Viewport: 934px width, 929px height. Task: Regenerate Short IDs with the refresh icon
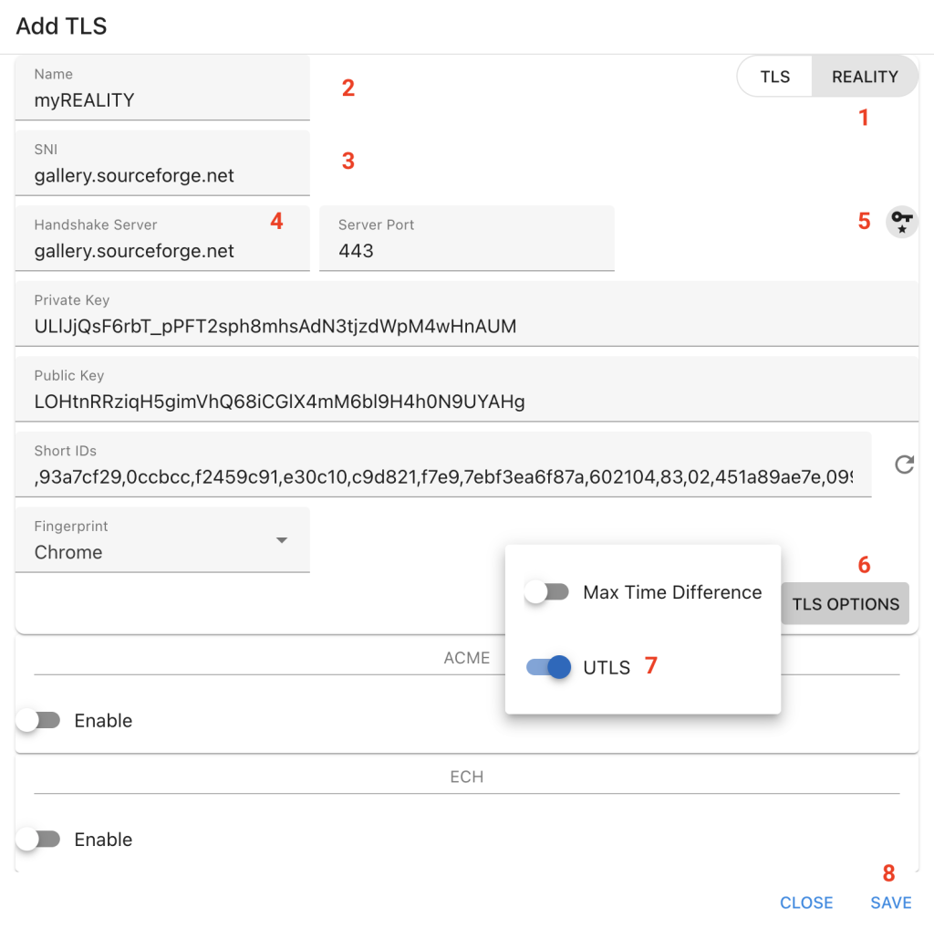tap(904, 465)
